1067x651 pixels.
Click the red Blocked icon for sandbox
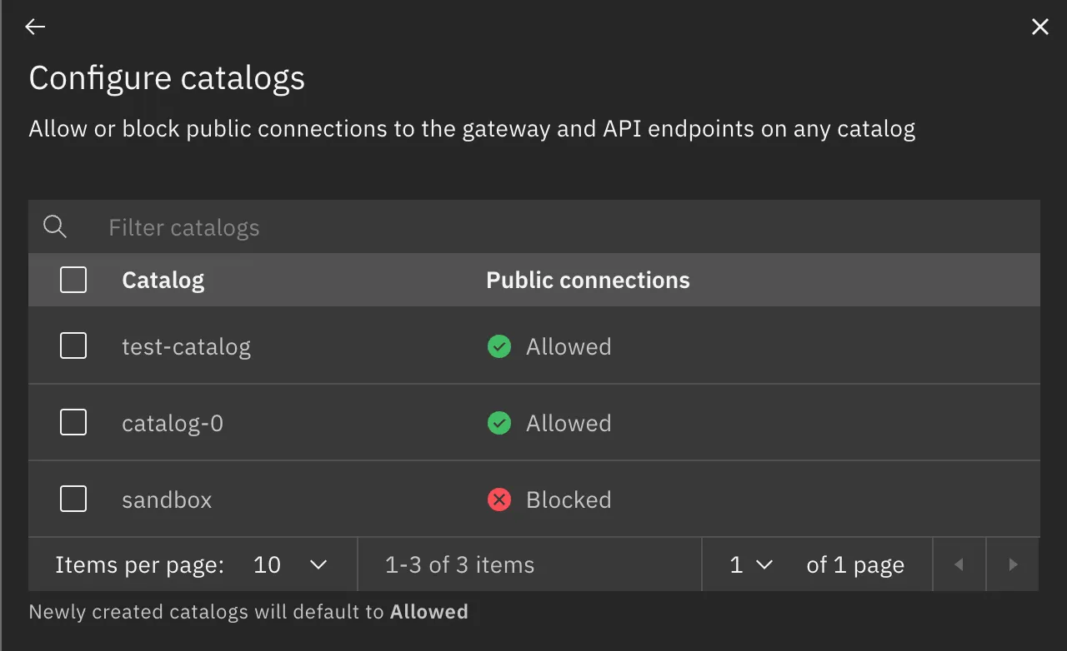(x=499, y=499)
